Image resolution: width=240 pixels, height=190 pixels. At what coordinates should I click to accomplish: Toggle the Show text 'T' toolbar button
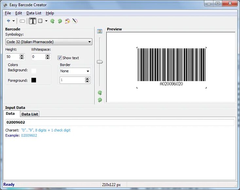pyautogui.click(x=32, y=21)
